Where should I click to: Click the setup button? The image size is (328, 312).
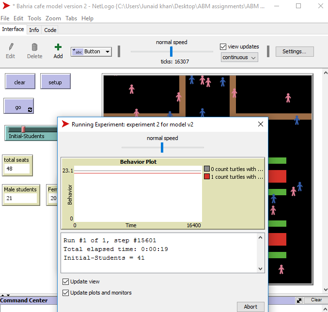[55, 82]
